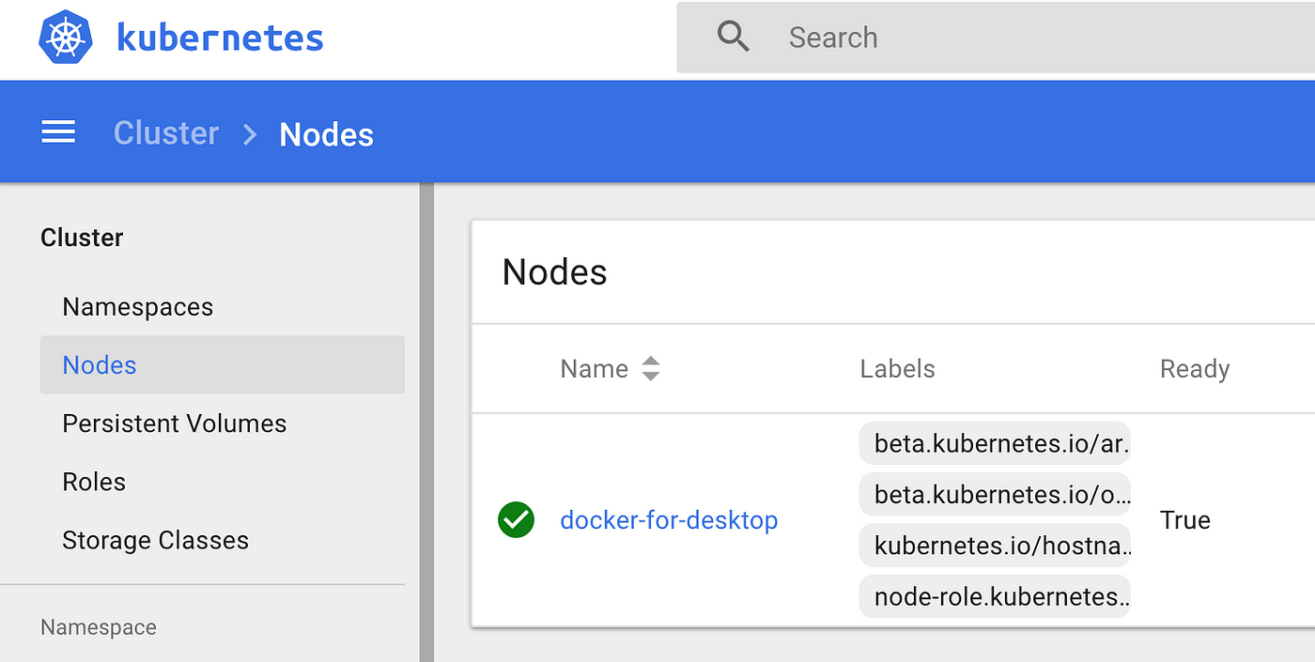1315x662 pixels.
Task: Open the hamburger navigation menu
Action: point(58,133)
